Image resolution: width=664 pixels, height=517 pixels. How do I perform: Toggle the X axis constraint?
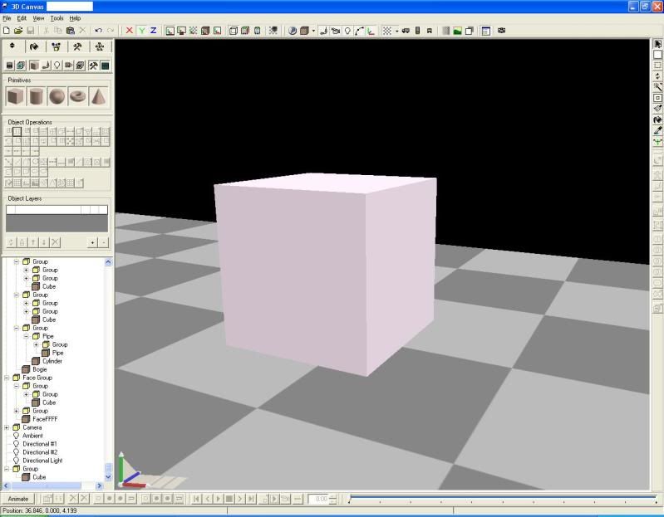pyautogui.click(x=129, y=31)
